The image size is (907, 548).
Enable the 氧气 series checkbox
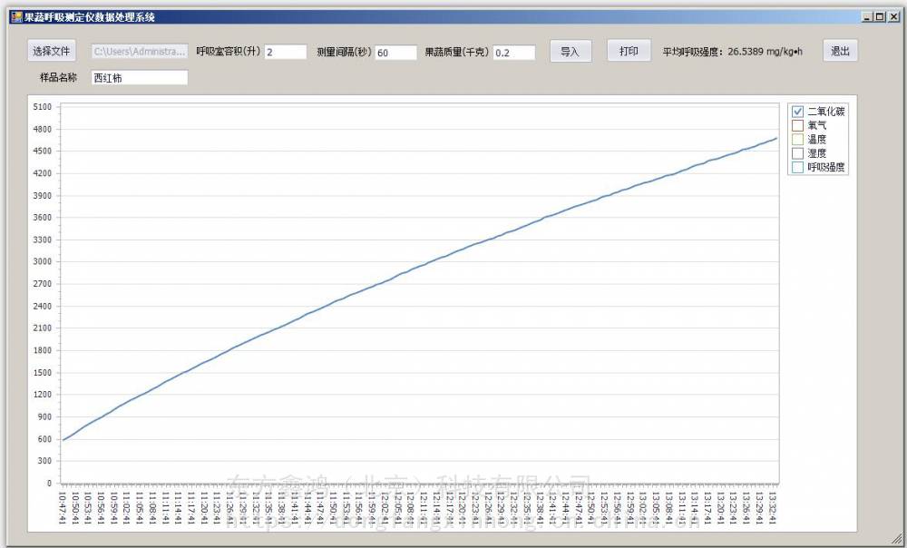(798, 125)
